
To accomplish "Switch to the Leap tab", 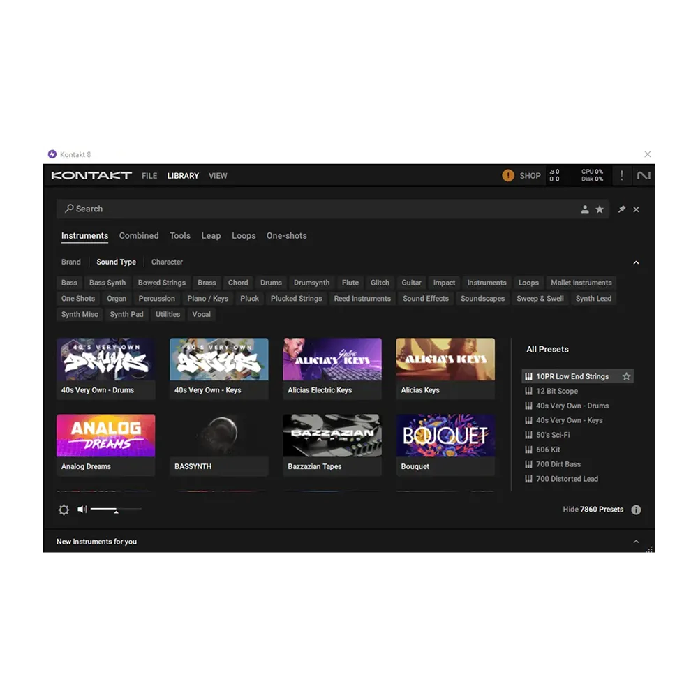I will tap(211, 235).
